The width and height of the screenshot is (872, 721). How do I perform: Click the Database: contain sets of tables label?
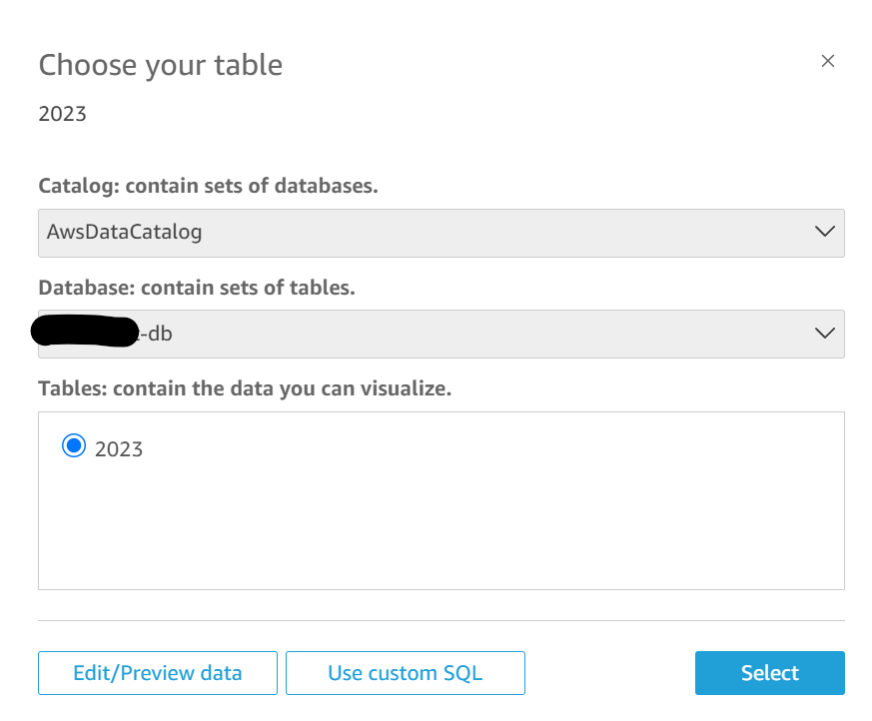197,288
